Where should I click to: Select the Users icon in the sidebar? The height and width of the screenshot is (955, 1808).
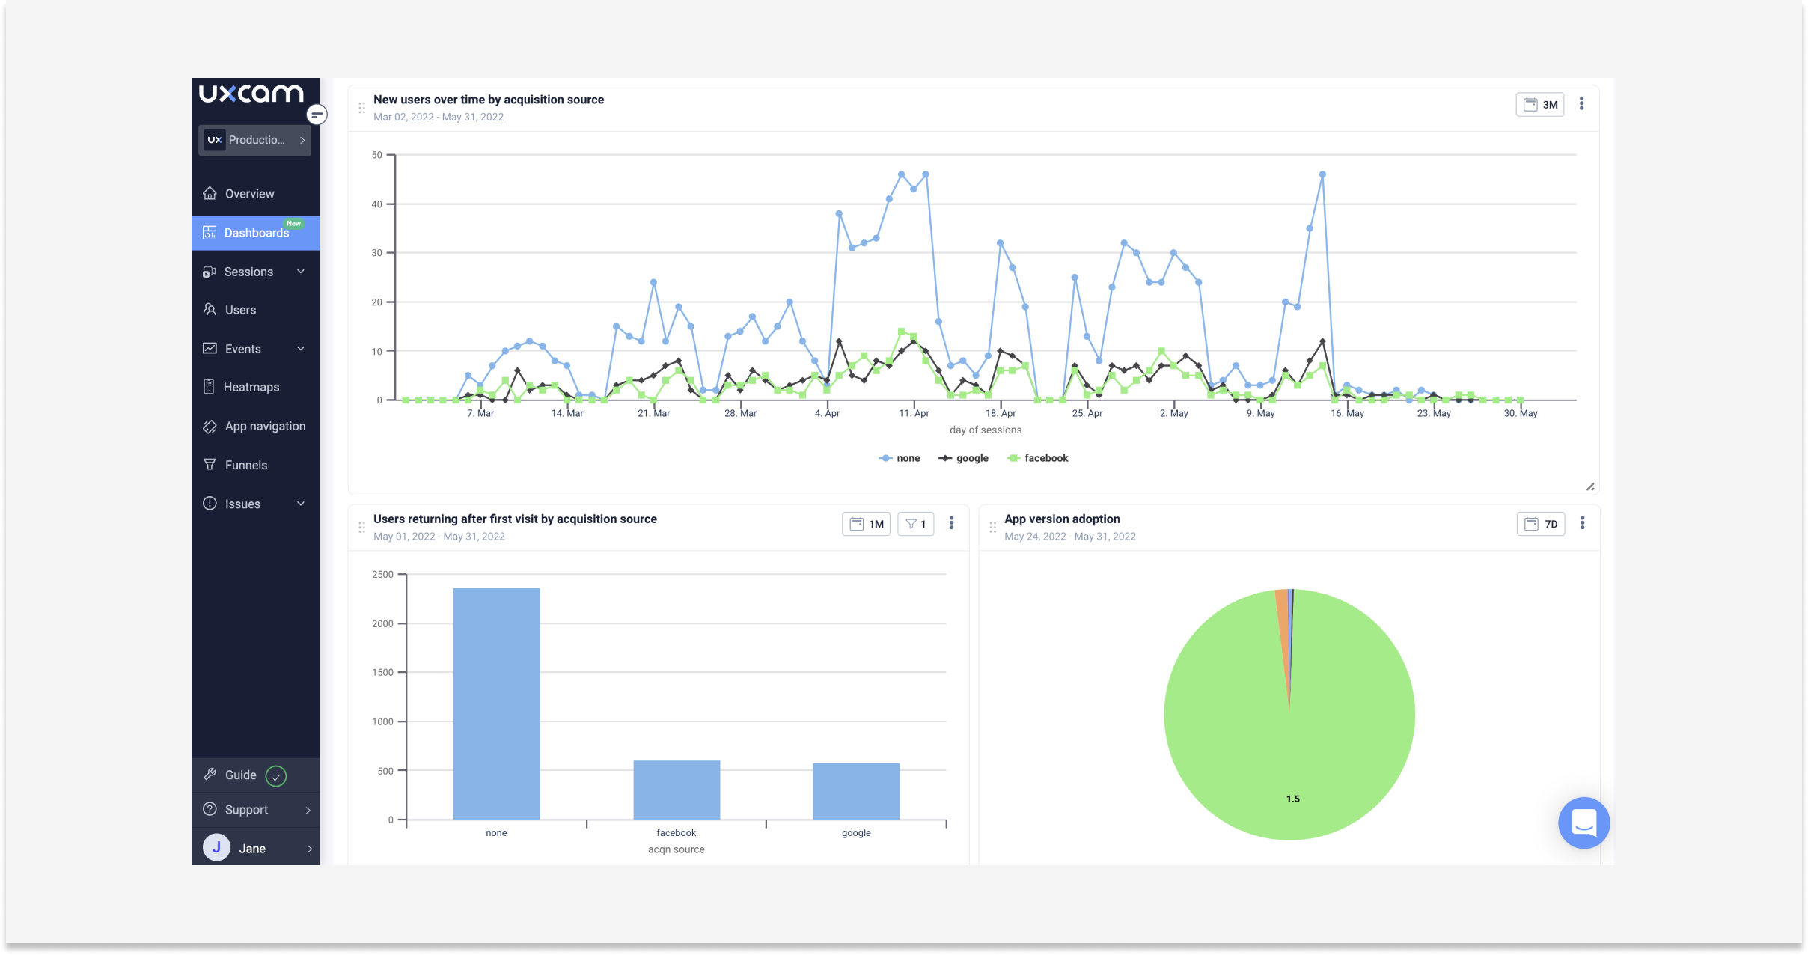click(210, 309)
